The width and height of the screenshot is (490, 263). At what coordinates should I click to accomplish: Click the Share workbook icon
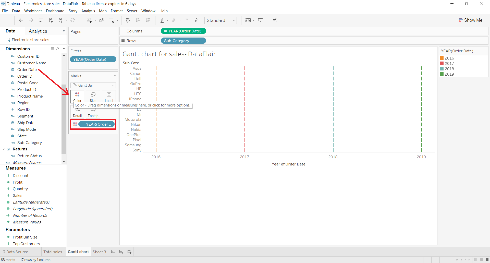click(x=275, y=20)
